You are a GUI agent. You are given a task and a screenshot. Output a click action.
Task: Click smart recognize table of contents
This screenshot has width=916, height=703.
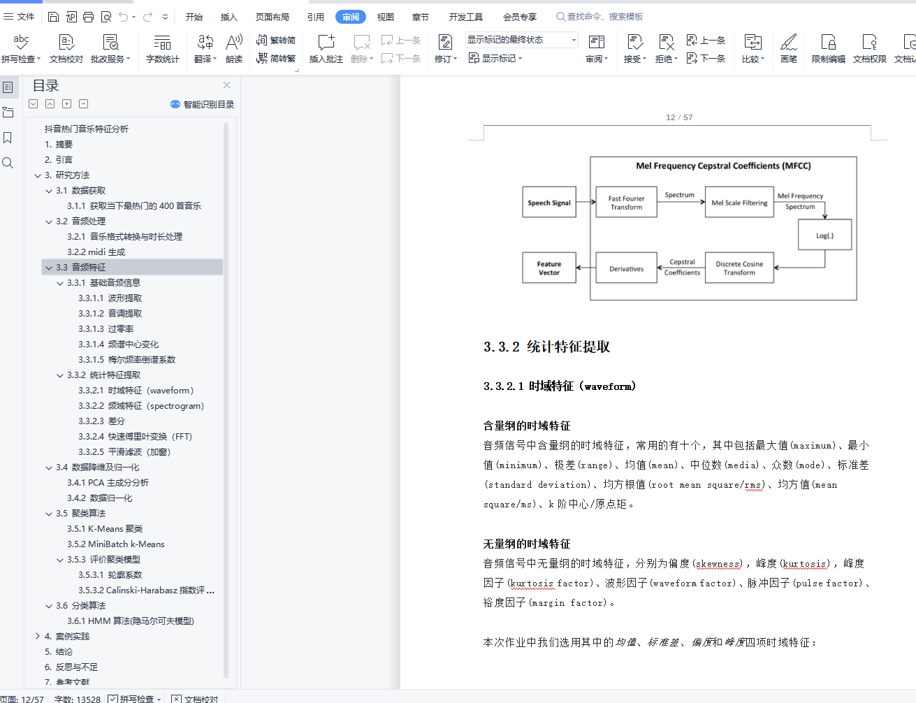click(x=202, y=104)
